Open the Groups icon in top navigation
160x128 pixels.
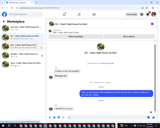click(x=94, y=14)
